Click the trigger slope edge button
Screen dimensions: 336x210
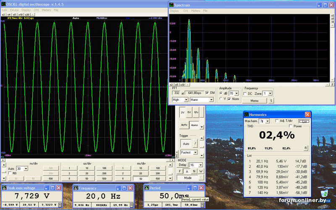coord(195,144)
